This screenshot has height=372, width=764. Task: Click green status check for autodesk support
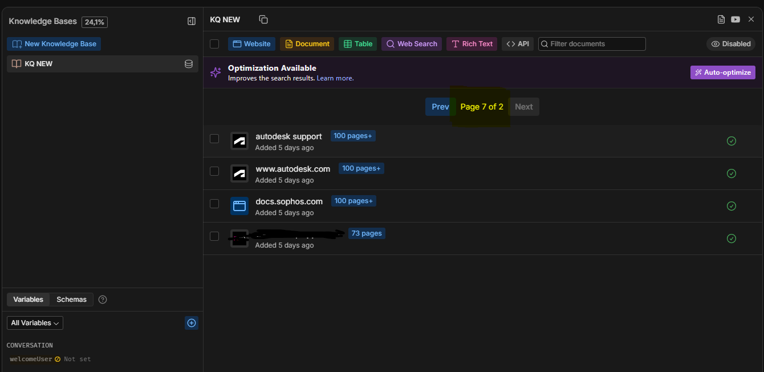(732, 141)
